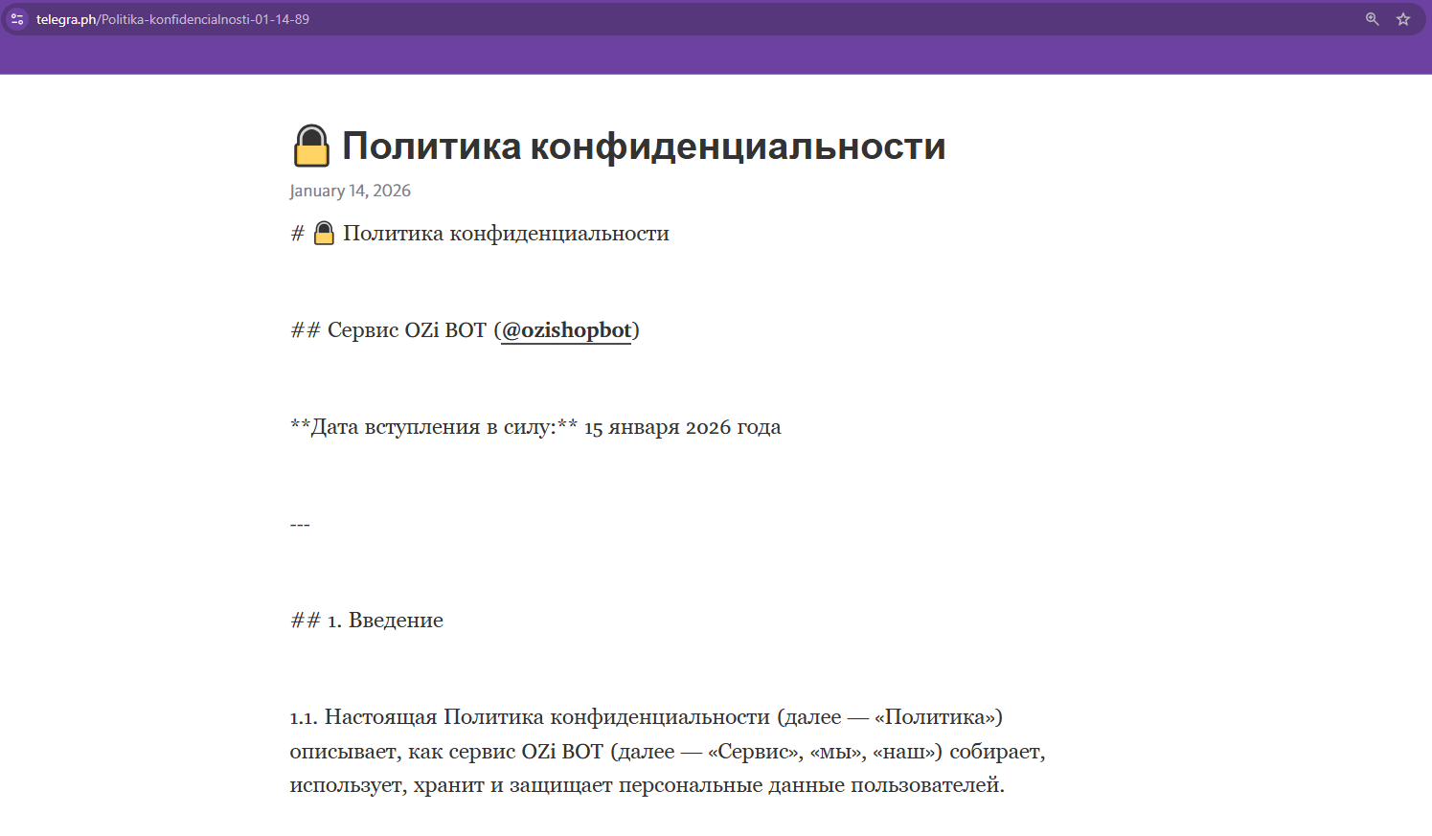The height and width of the screenshot is (836, 1432).
Task: Click the '---' separator text line
Action: click(x=300, y=525)
